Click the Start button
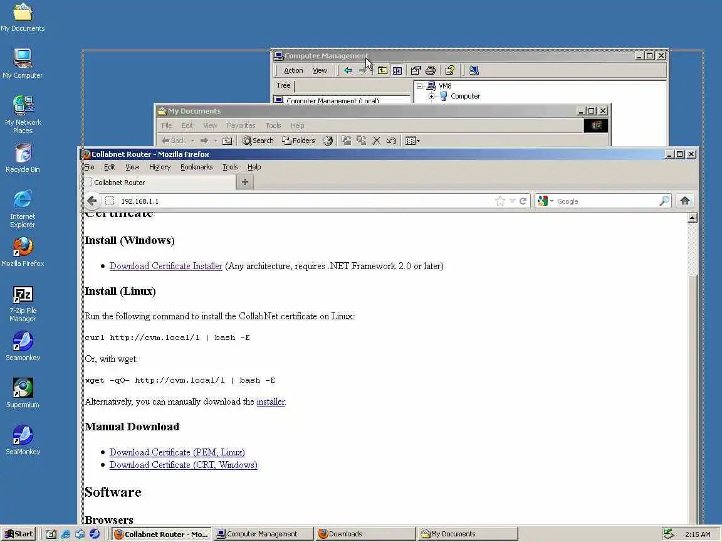Screen dimensions: 722x542 pyautogui.click(x=19, y=534)
